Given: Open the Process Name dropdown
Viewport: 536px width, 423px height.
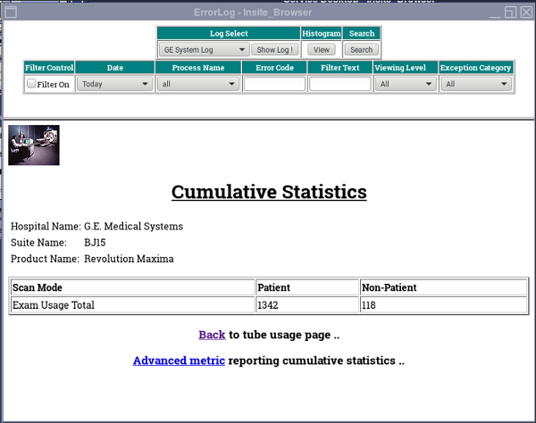Looking at the screenshot, I should tap(198, 84).
